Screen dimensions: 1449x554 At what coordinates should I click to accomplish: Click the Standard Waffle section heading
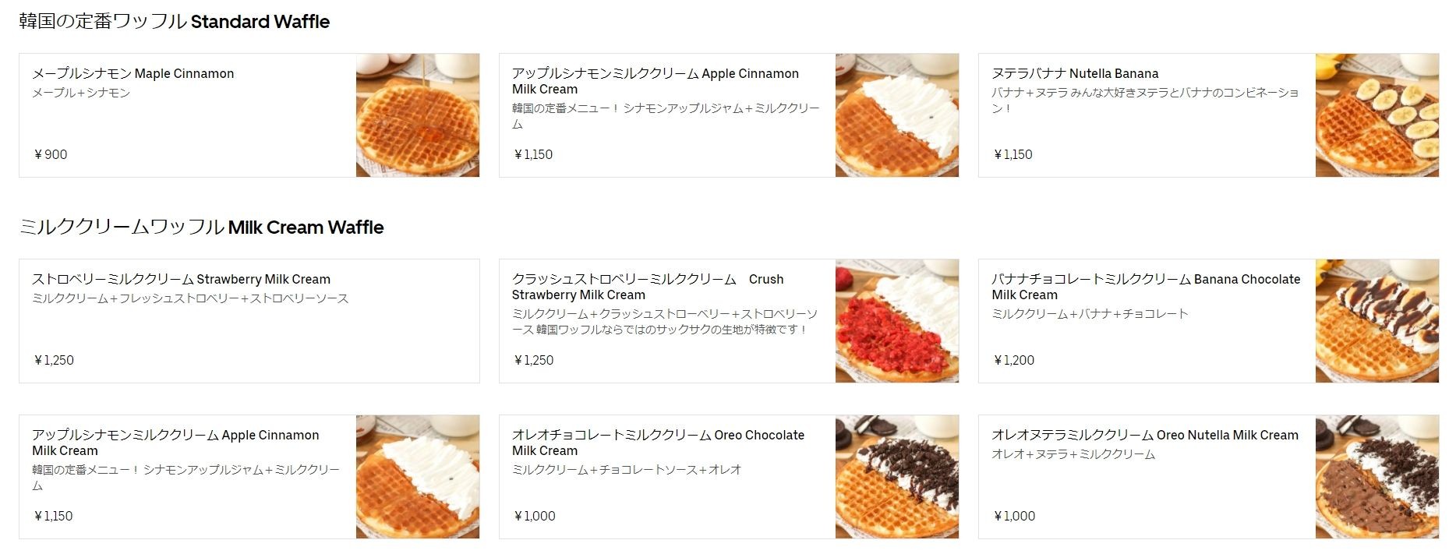click(x=174, y=22)
